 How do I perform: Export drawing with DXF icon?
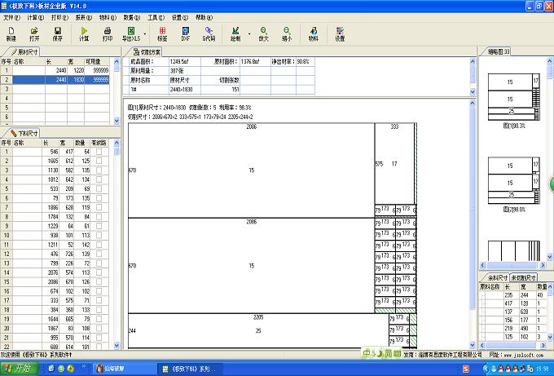tap(186, 34)
